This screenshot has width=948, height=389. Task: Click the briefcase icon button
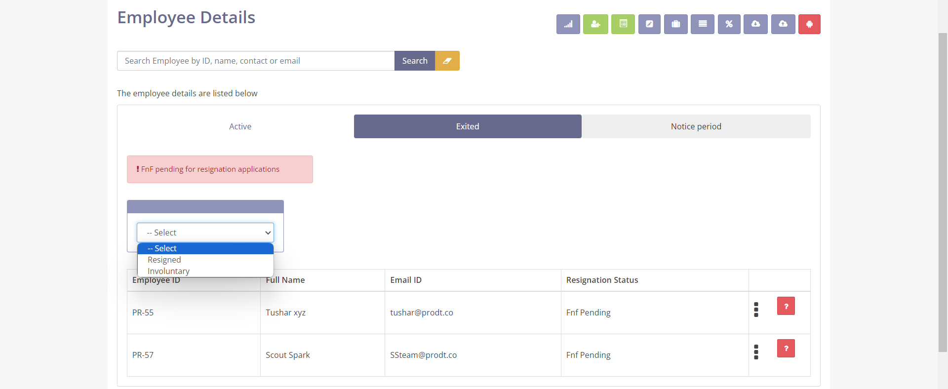point(676,24)
